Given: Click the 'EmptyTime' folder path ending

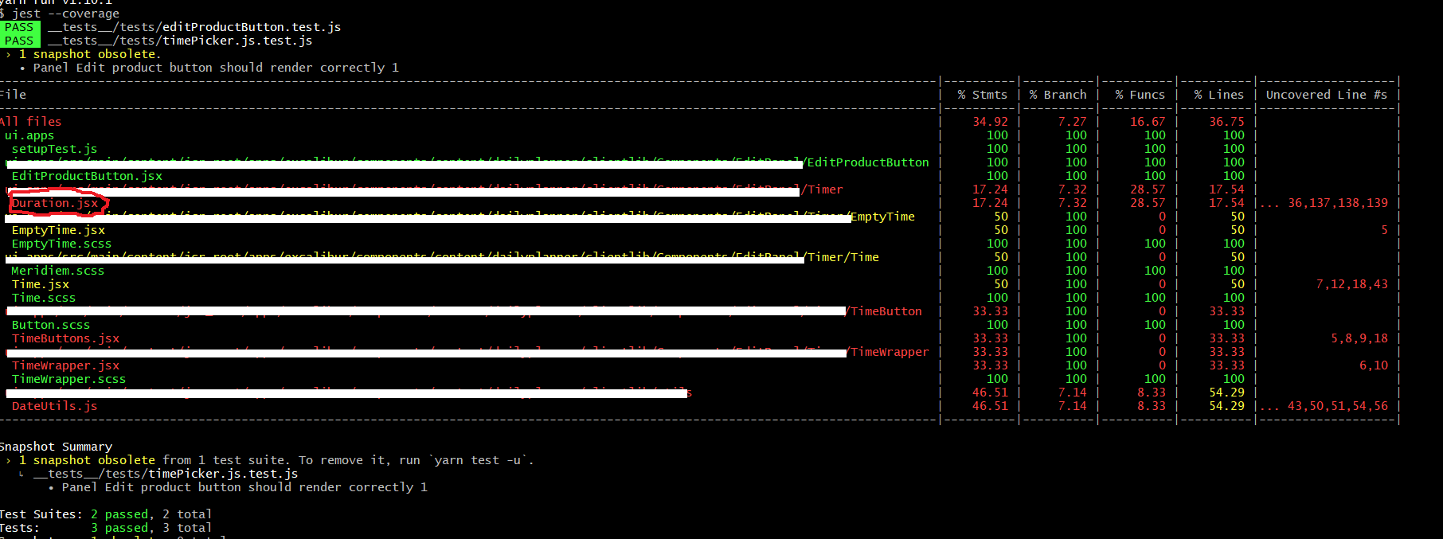Looking at the screenshot, I should [x=883, y=217].
